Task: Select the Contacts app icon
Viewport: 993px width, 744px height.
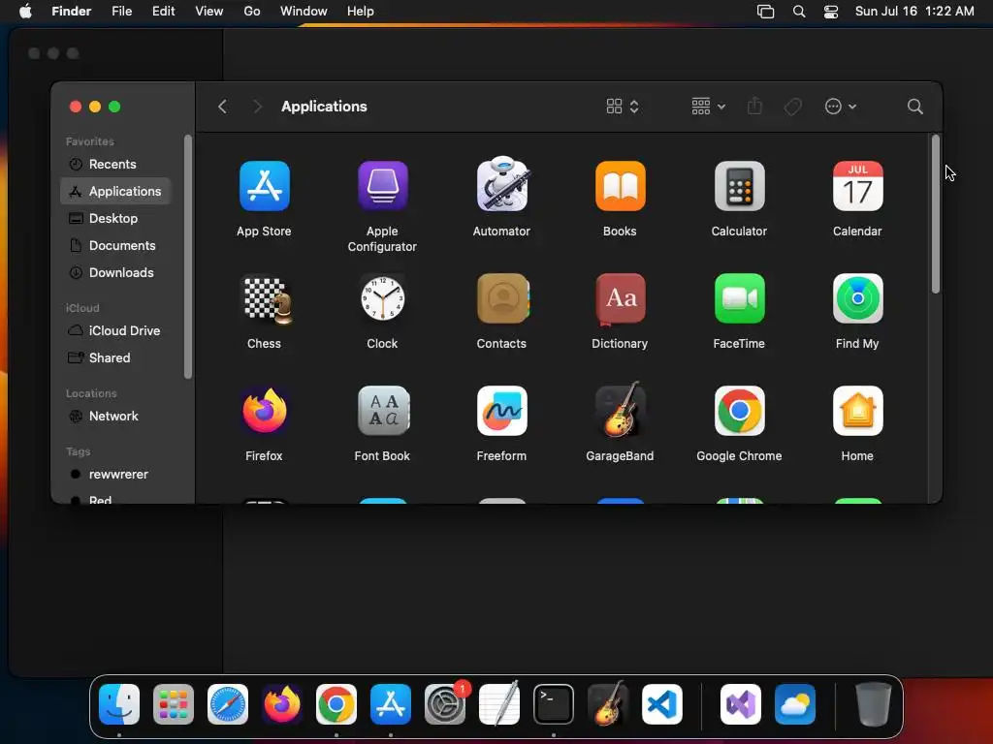Action: (x=502, y=298)
